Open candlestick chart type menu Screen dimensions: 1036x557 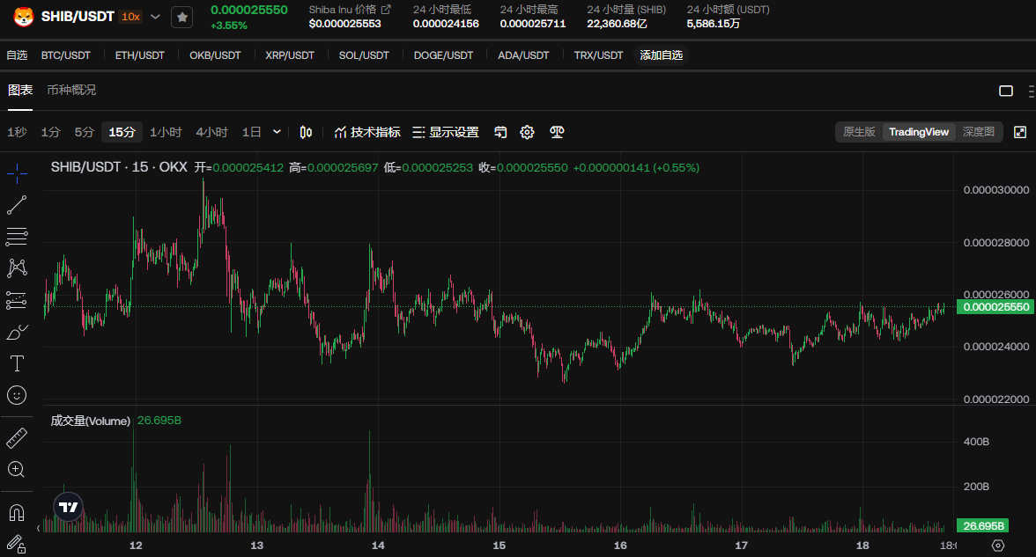(306, 132)
